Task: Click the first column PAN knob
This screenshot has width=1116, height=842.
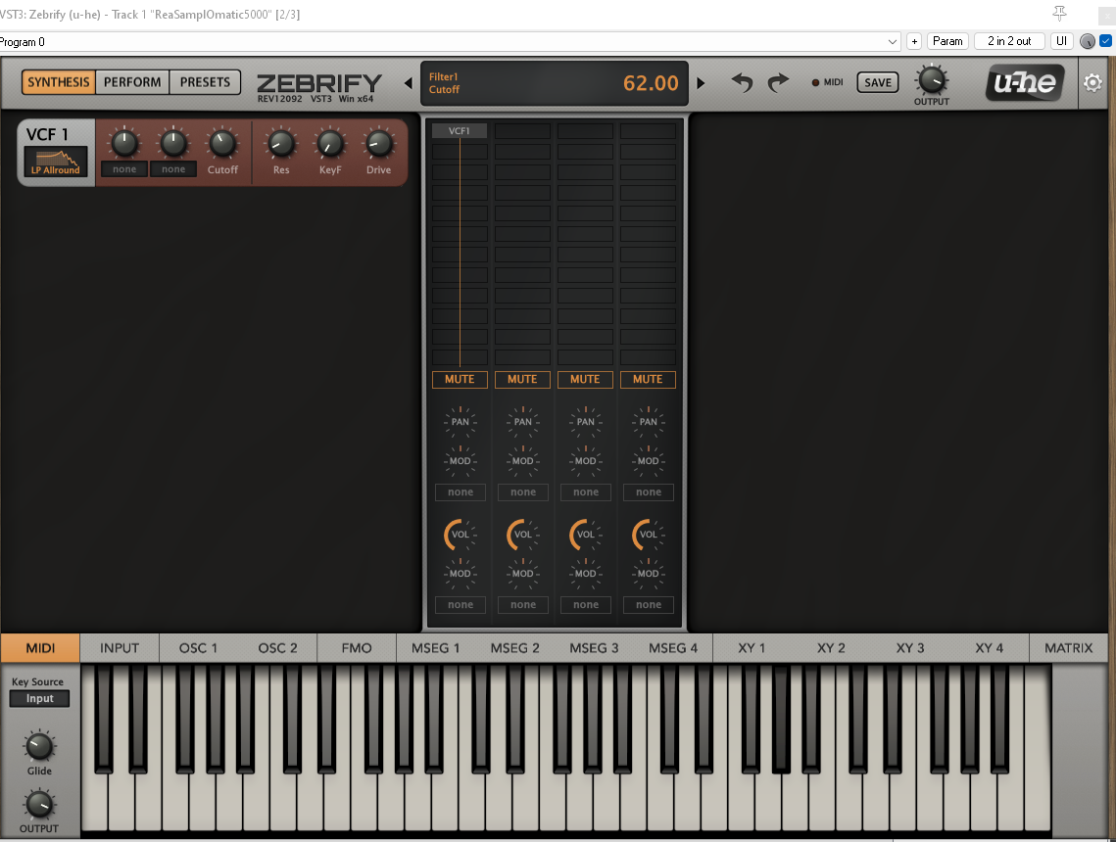Action: [x=461, y=422]
